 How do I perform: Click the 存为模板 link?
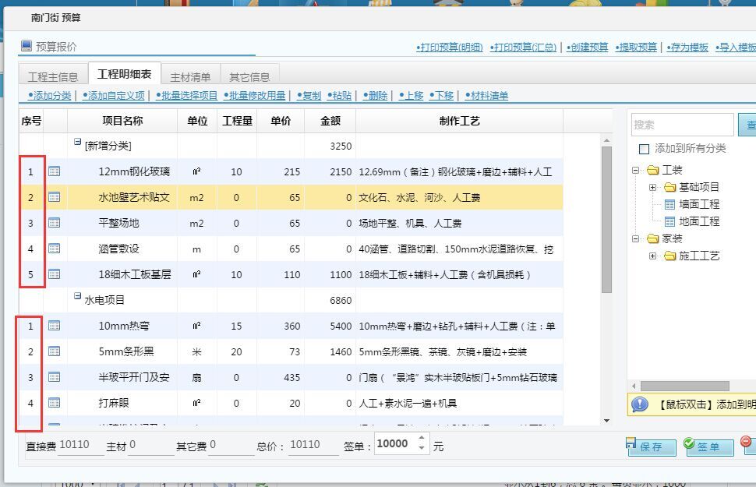click(687, 47)
